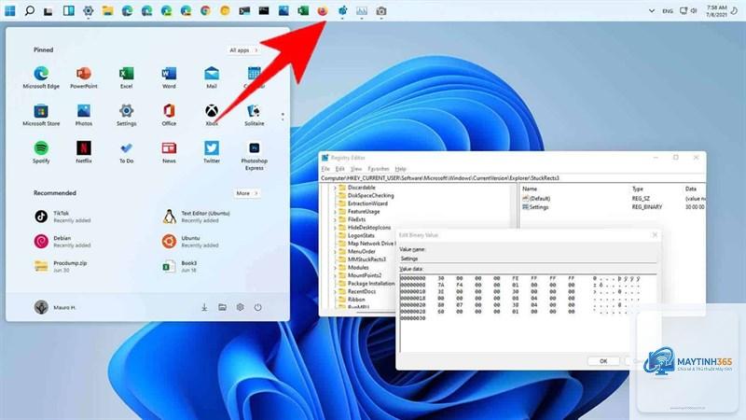
Task: Open pinned Mail app
Action: (212, 77)
